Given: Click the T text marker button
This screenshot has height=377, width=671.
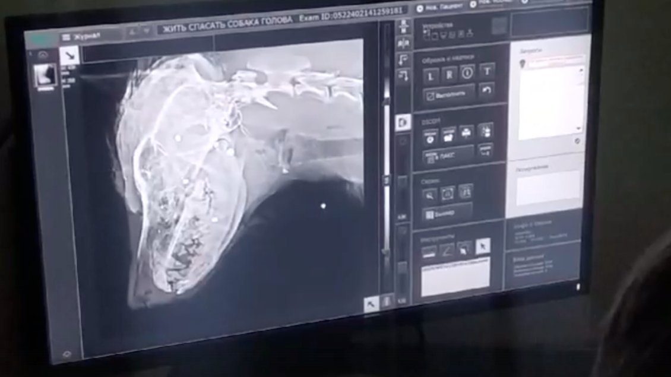Looking at the screenshot, I should (486, 72).
